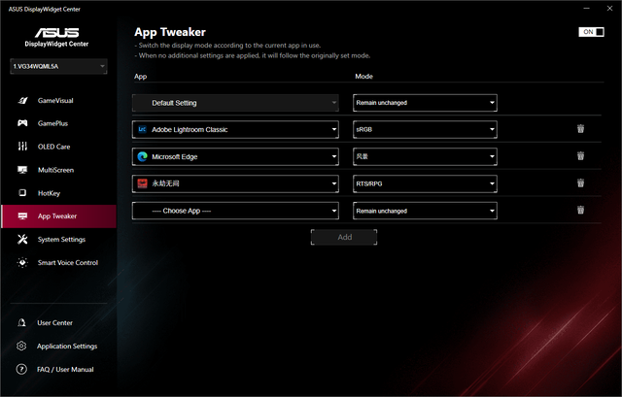
Task: Expand the Adobe Lightroom Classic app dropdown
Action: point(235,129)
